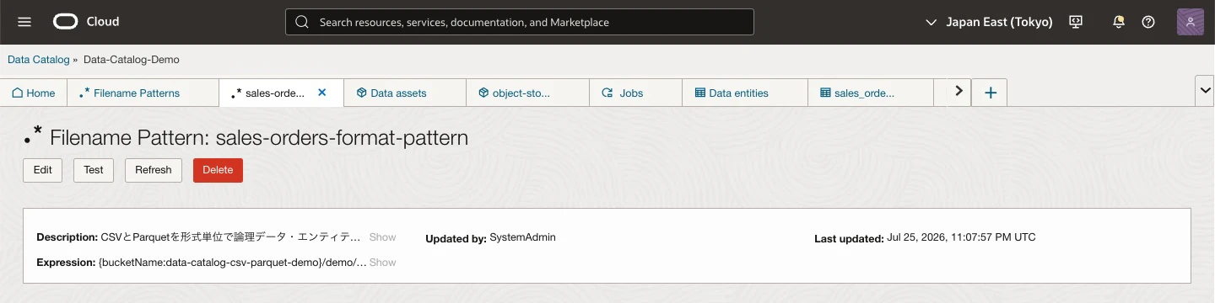Open the notifications bell
The width and height of the screenshot is (1215, 303).
coord(1119,22)
